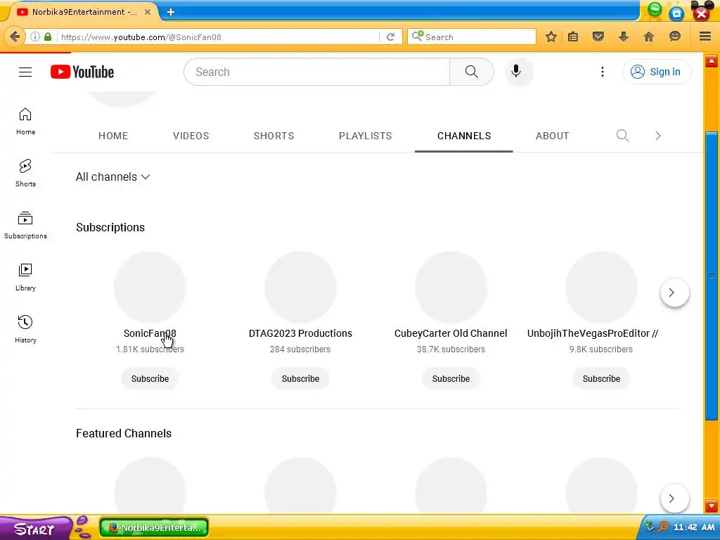Open SonicFan08 channel name link

pos(150,333)
